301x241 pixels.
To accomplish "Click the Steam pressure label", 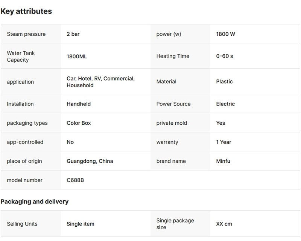I will [26, 34].
